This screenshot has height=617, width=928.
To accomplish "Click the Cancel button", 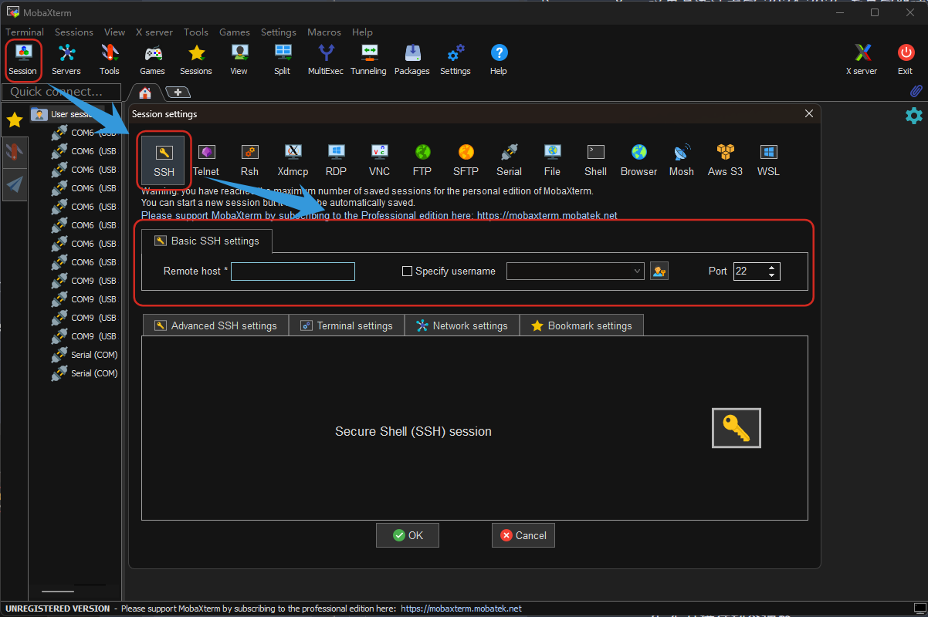I will (x=523, y=535).
